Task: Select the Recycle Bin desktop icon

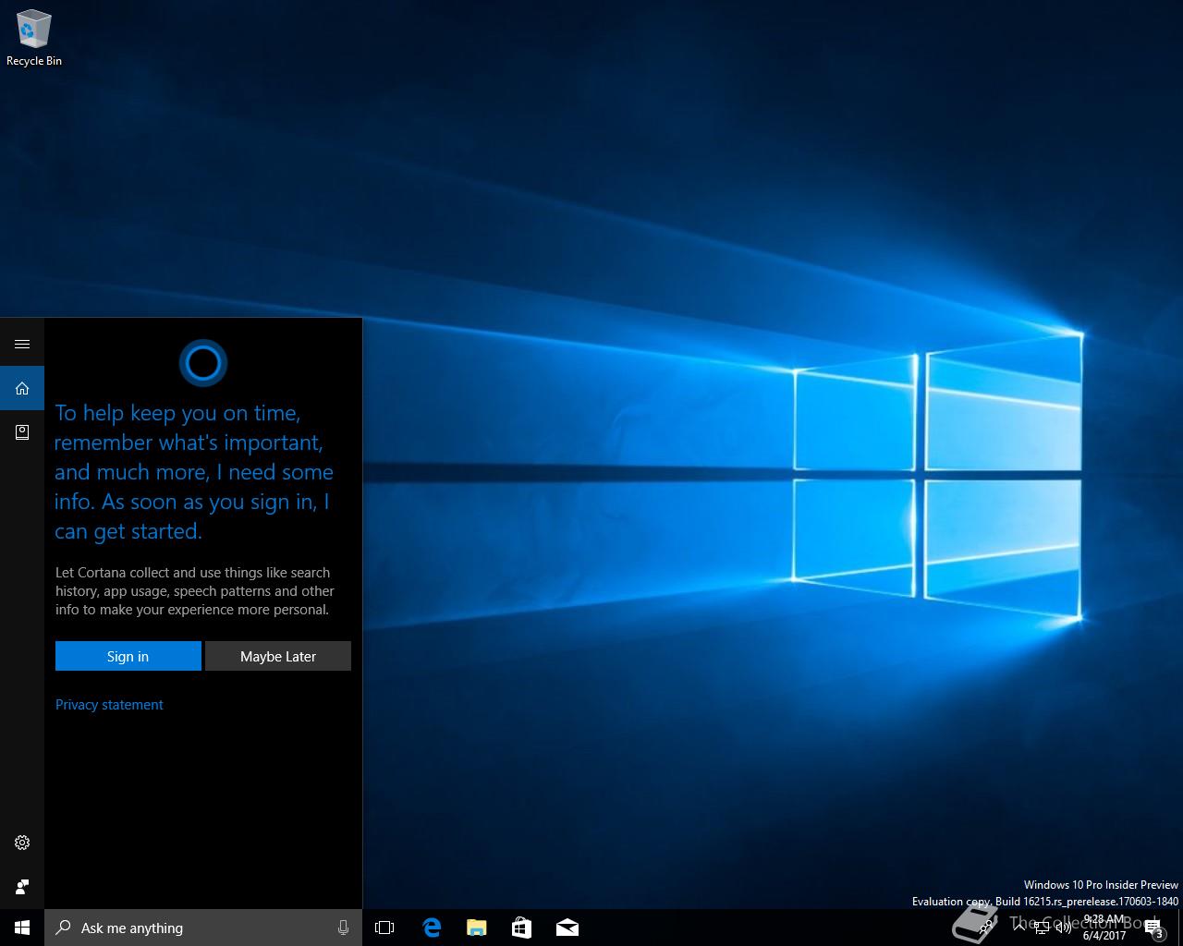Action: click(34, 38)
